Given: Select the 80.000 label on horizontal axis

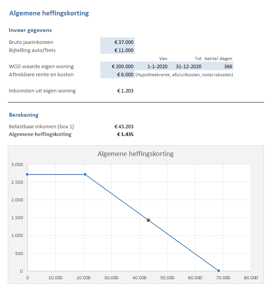Looking at the screenshot, I should click(x=251, y=277).
